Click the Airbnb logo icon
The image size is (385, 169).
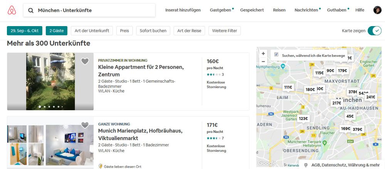pos(12,10)
